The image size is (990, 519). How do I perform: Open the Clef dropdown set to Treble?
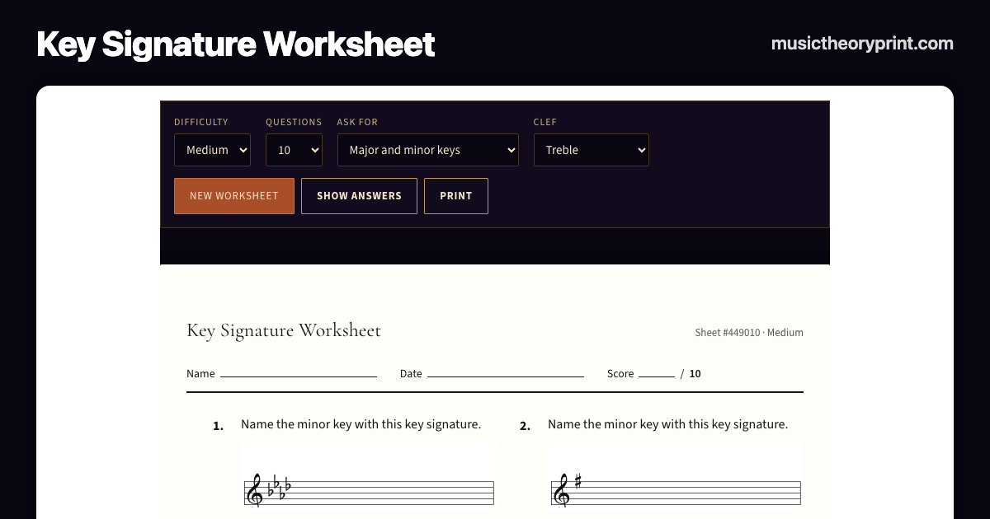click(x=591, y=150)
